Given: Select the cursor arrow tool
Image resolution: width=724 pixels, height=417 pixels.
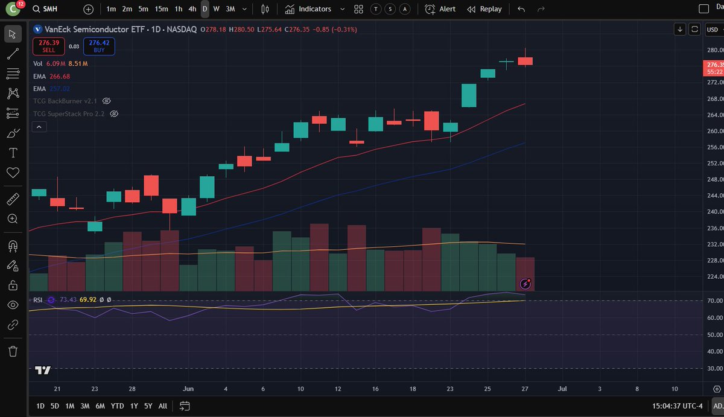Looking at the screenshot, I should (13, 34).
